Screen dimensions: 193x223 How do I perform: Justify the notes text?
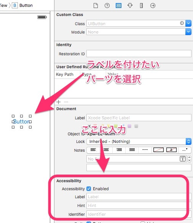(132, 150)
